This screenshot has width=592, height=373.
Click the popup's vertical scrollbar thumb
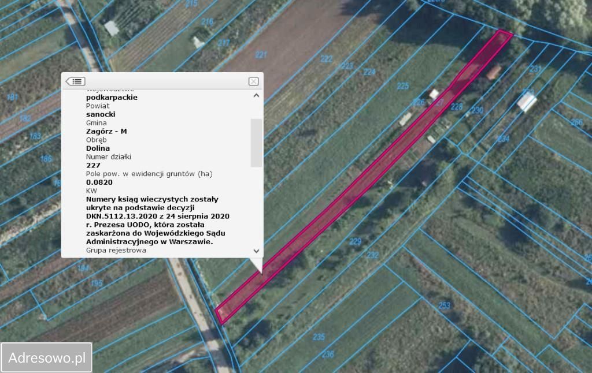point(256,143)
